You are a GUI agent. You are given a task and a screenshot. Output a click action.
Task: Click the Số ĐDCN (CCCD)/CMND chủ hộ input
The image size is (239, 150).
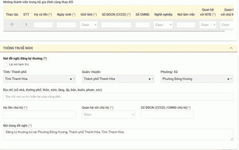pos(167,115)
